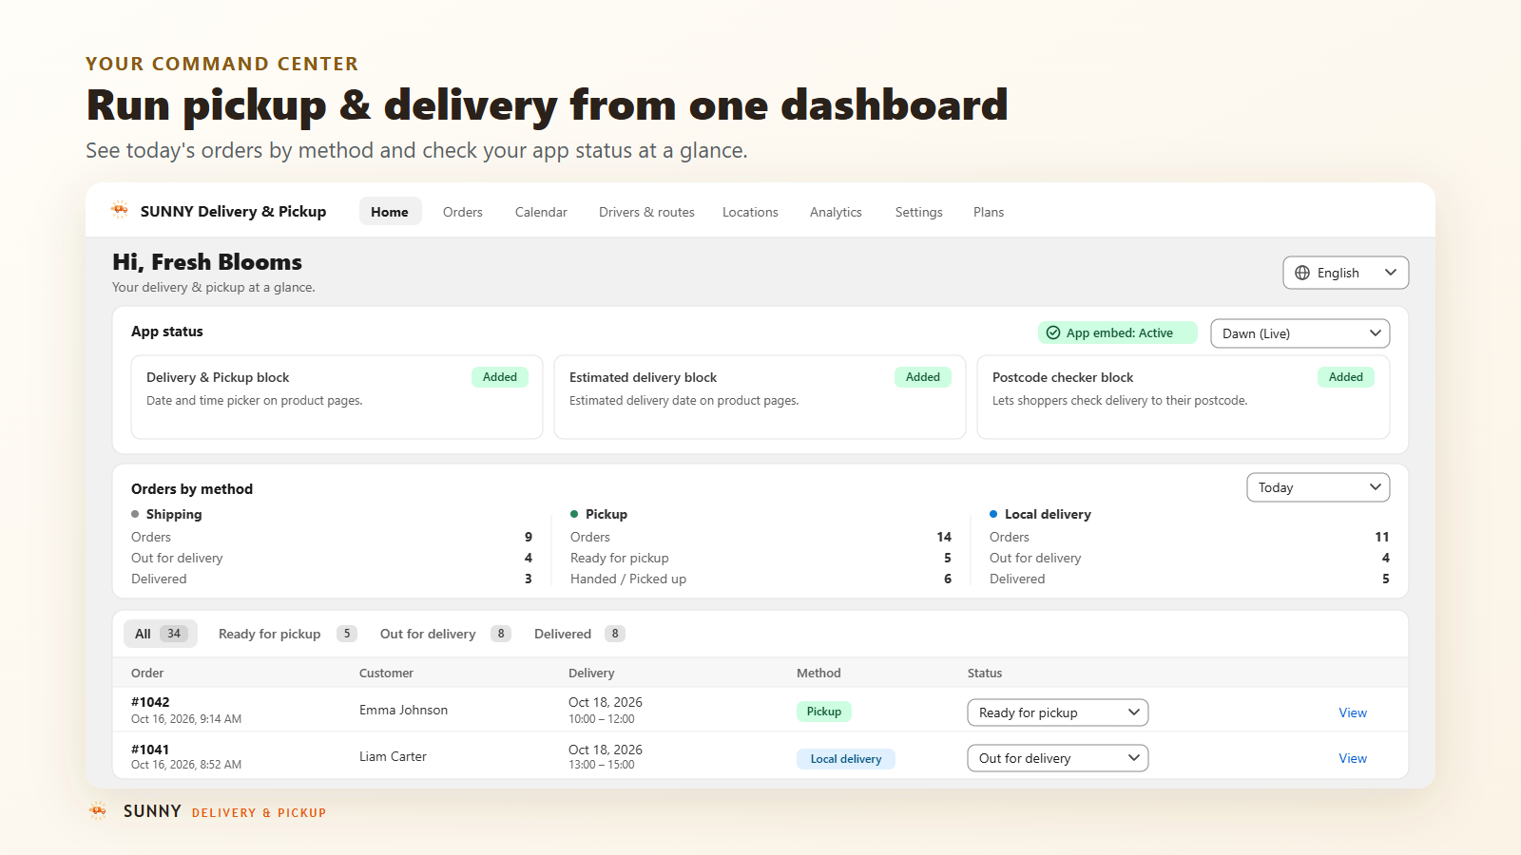Click SUNNY Delivery & Pickup app title

tap(233, 211)
